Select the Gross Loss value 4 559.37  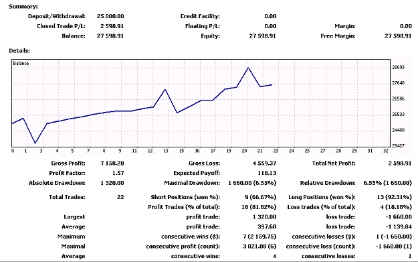pos(264,163)
